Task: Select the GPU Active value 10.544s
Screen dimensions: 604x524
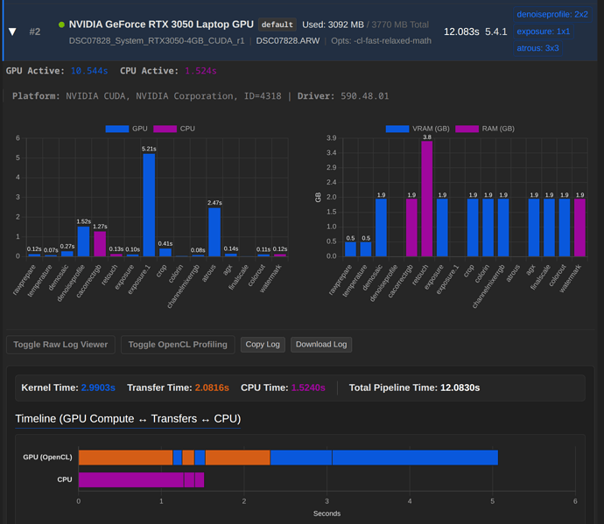Action: [89, 71]
